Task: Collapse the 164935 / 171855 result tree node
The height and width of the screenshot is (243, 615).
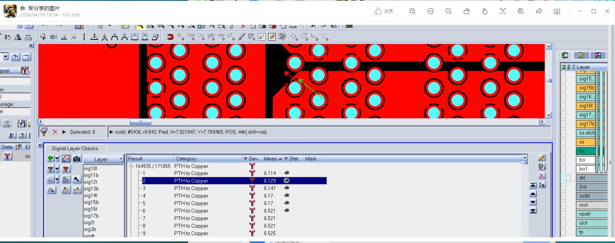Action: point(131,166)
